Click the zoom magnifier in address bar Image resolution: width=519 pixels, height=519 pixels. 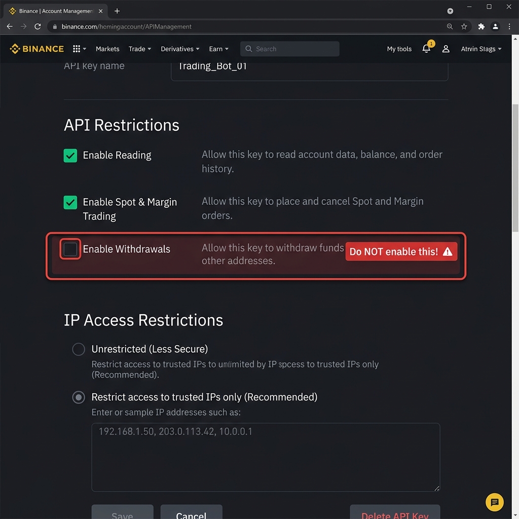point(450,26)
